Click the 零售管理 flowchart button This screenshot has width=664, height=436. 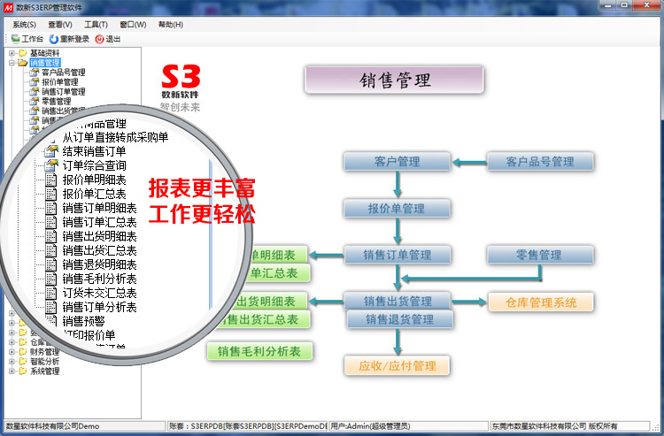tap(540, 255)
